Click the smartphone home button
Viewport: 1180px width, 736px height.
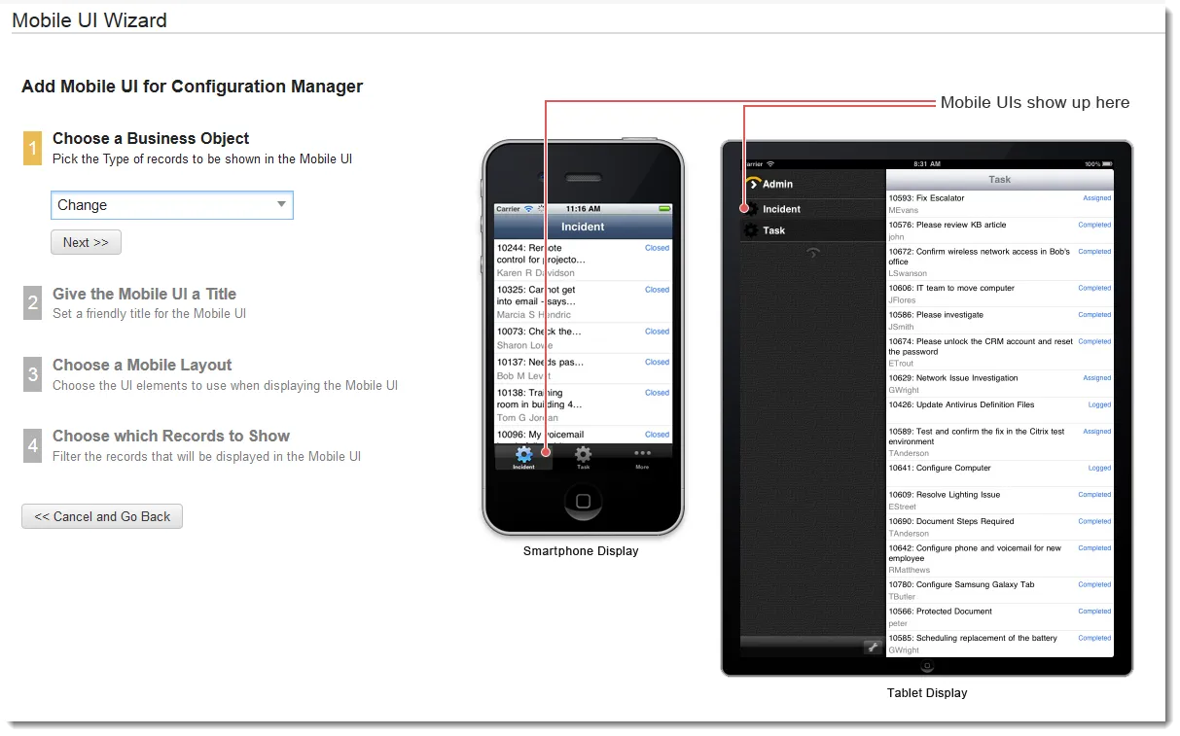pyautogui.click(x=583, y=502)
